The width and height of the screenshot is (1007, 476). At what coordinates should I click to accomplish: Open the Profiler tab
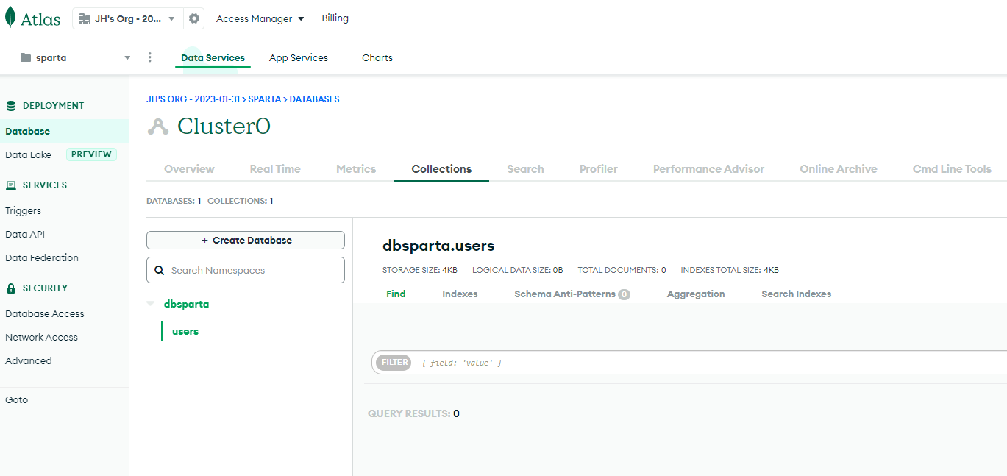click(x=599, y=168)
